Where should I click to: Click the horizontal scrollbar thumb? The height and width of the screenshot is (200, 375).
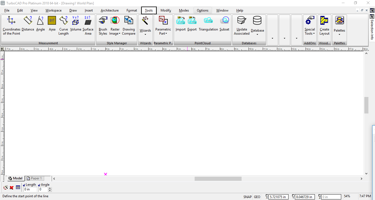point(218,179)
